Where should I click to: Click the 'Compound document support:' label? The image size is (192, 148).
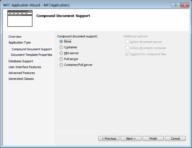pos(77,36)
